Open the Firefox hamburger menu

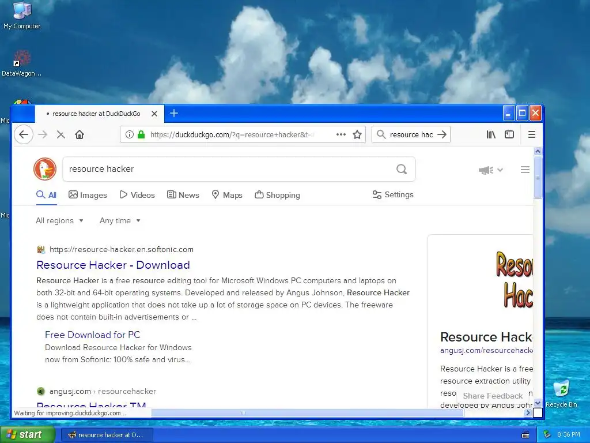tap(532, 134)
